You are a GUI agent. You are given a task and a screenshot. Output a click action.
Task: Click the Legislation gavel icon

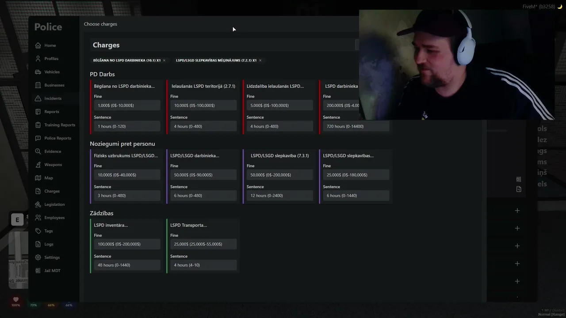coord(38,204)
